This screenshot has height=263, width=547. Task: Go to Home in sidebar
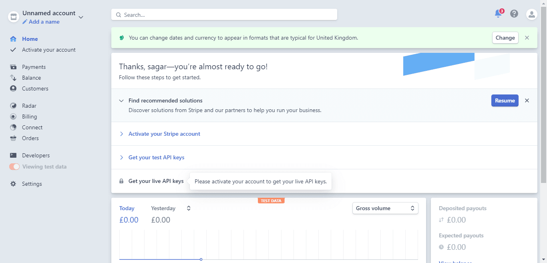30,39
